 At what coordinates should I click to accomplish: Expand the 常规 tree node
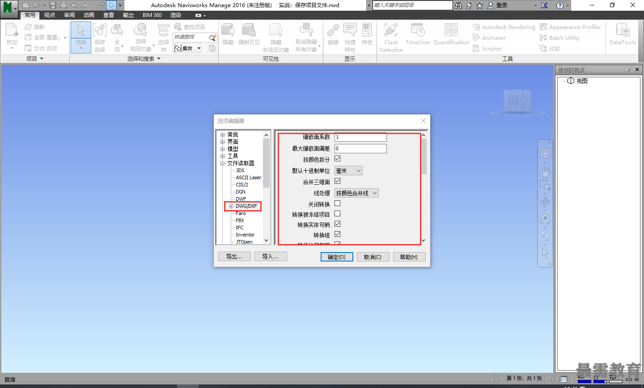223,135
